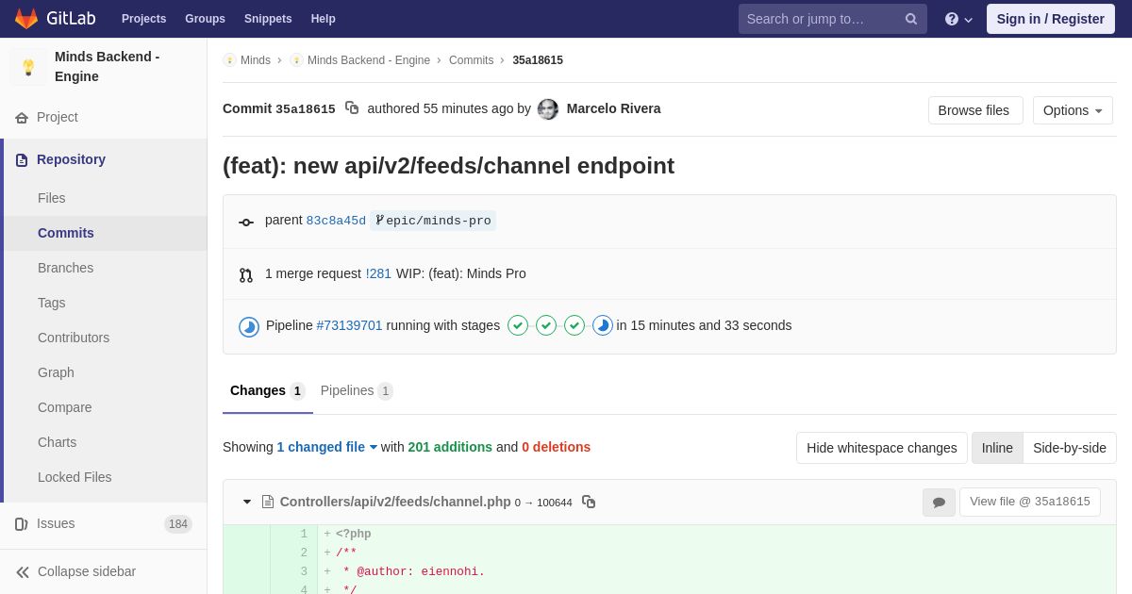The height and width of the screenshot is (594, 1132).
Task: Collapse the channel.php diff file
Action: pos(247,502)
